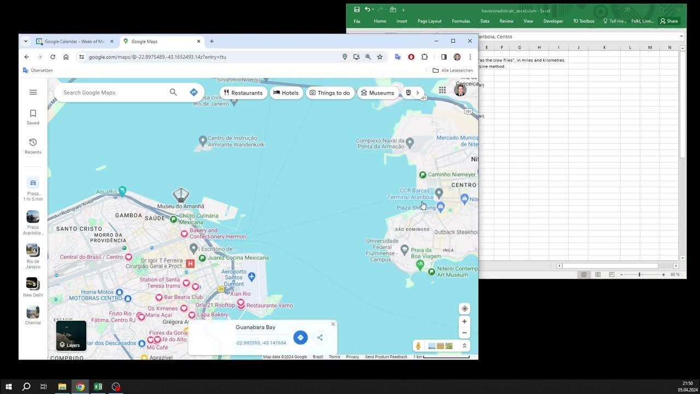Click the Google account avatar on map
The width and height of the screenshot is (700, 394).
click(460, 90)
